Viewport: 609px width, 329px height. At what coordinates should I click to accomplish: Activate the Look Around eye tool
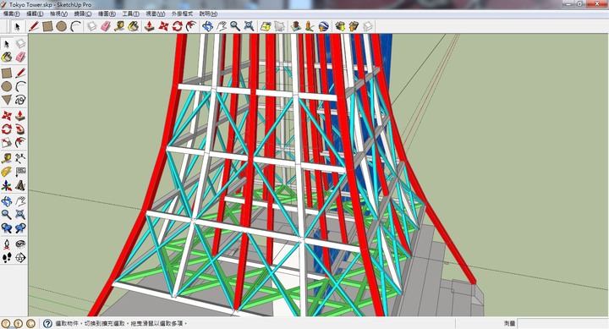coord(20,244)
